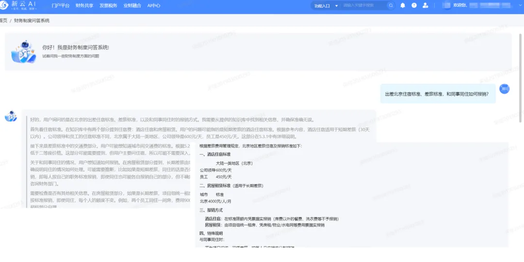
Task: Click the user avatar in header
Action: 447,5
